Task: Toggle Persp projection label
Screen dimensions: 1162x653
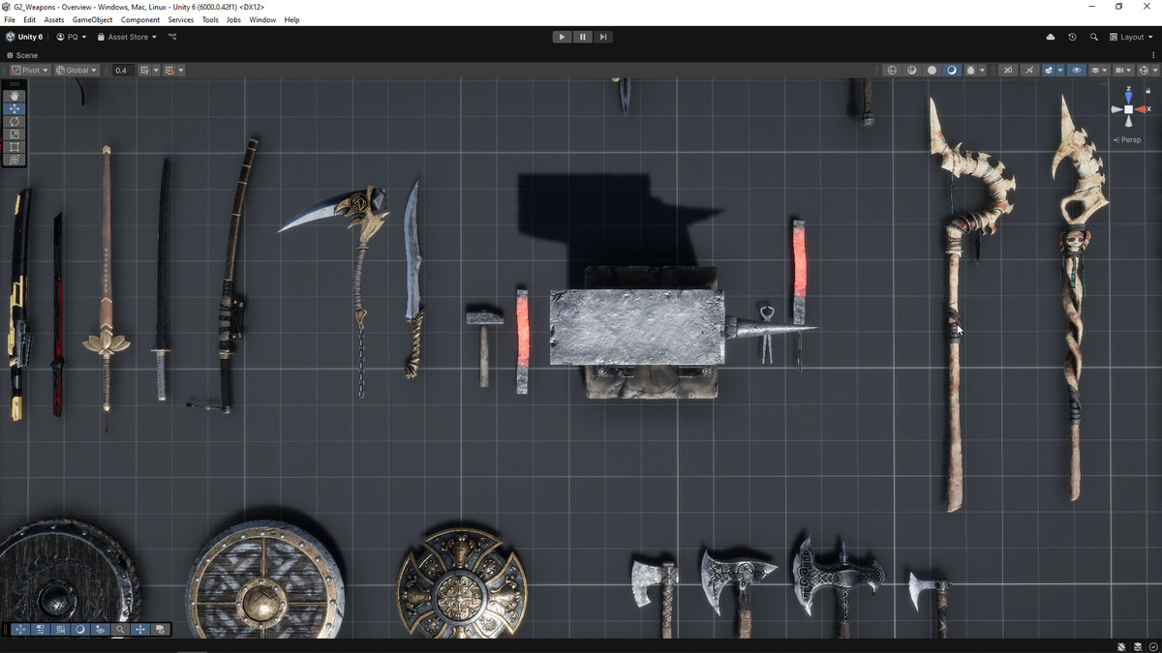Action: 1127,140
